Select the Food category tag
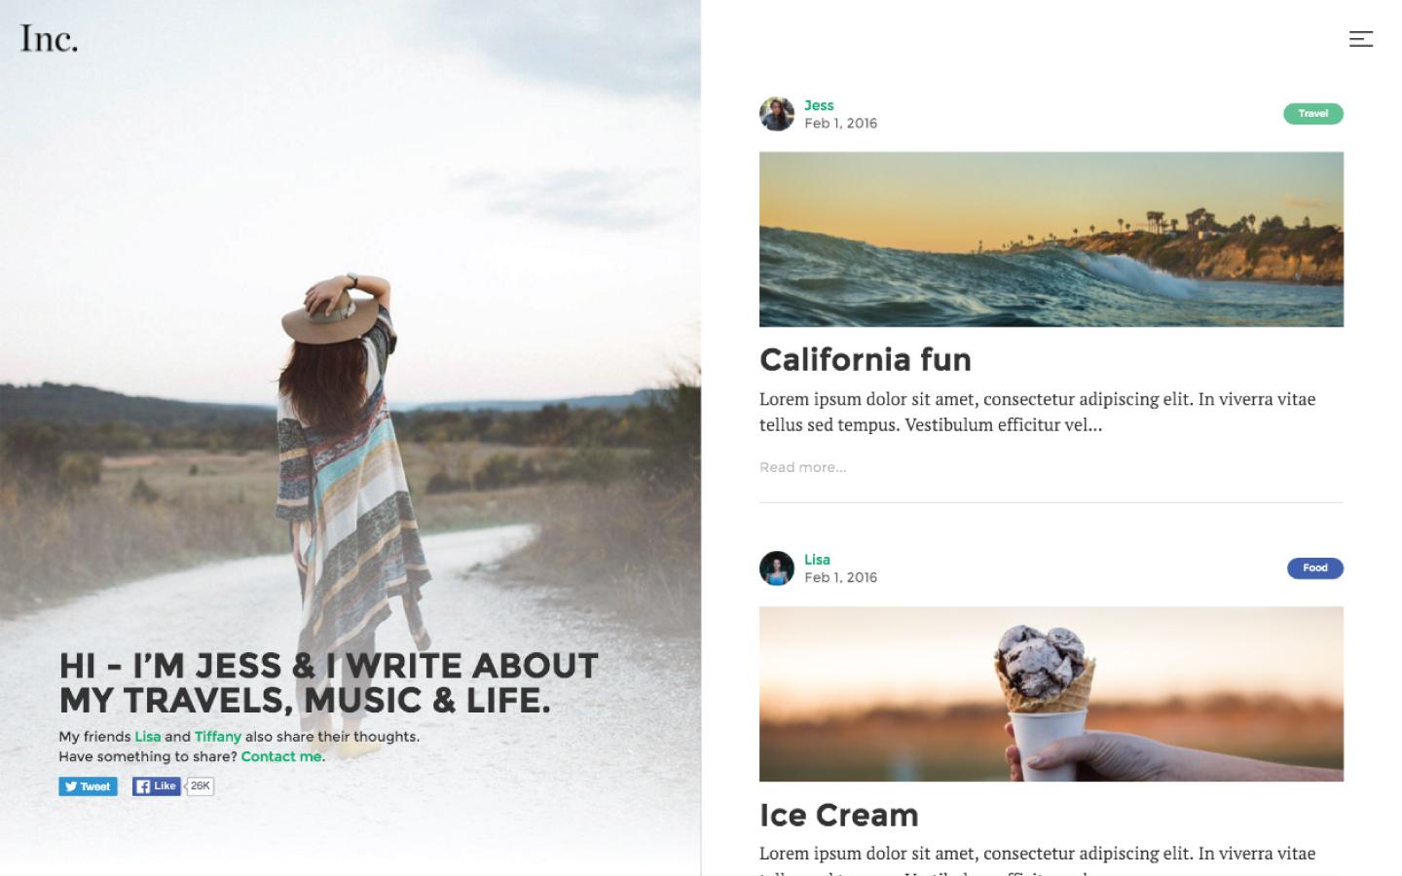1402x876 pixels. pyautogui.click(x=1314, y=568)
